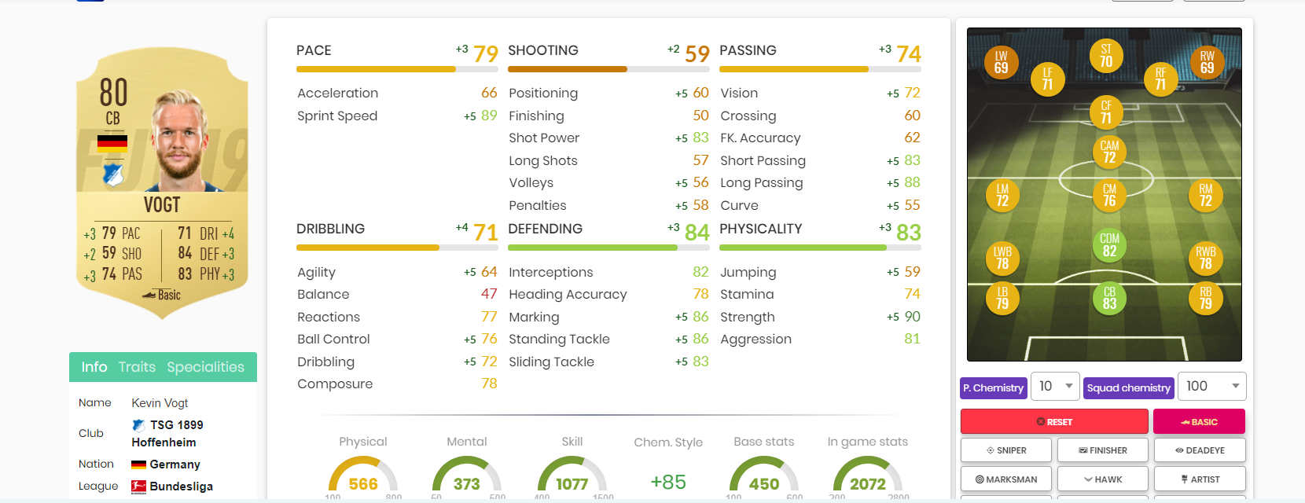Click the Physical gauge showing 566
The image size is (1305, 503).
[x=363, y=476]
